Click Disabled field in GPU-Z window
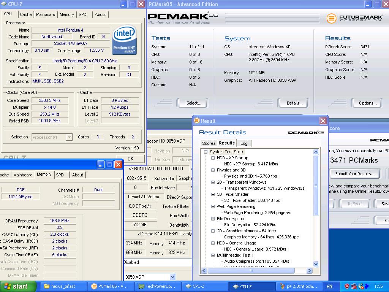Screen dimensions: 389x292 [x=158, y=262]
